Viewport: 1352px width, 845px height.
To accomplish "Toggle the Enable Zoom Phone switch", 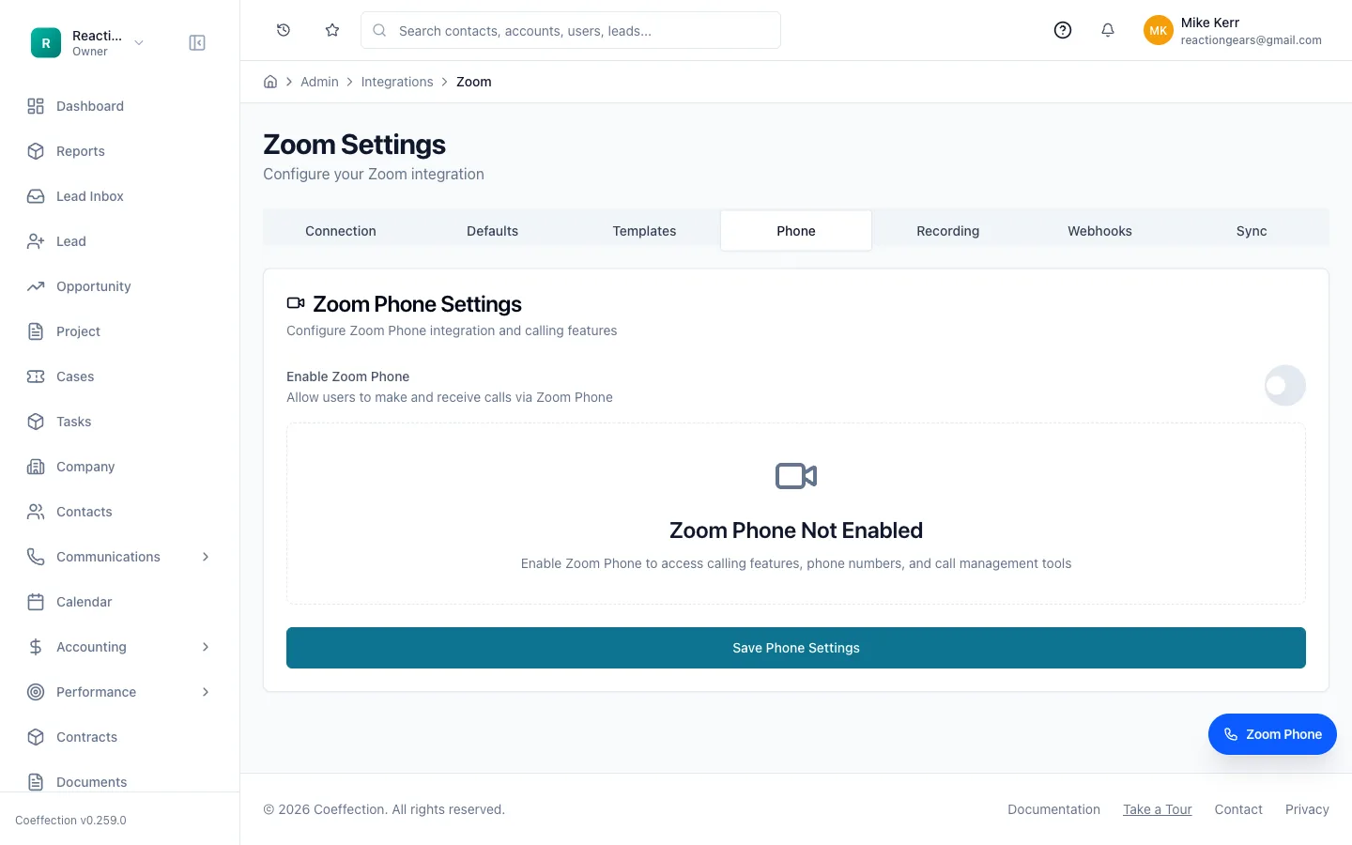I will pyautogui.click(x=1285, y=386).
